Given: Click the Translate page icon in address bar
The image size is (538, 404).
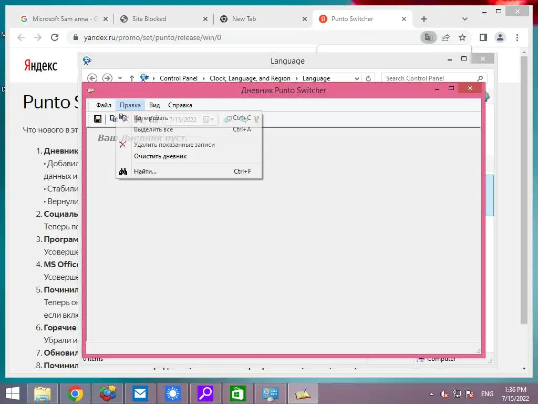Looking at the screenshot, I should point(429,37).
